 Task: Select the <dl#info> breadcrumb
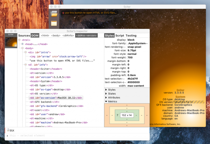point(68,36)
